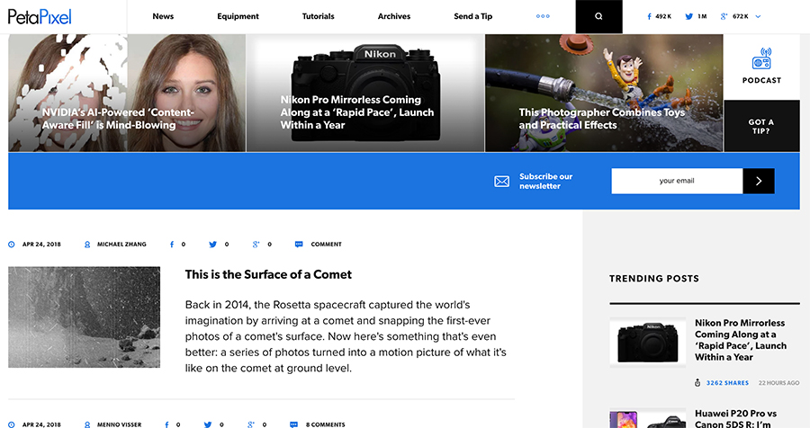Image resolution: width=810 pixels, height=428 pixels.
Task: Open the Send a Tip menu item
Action: [473, 16]
